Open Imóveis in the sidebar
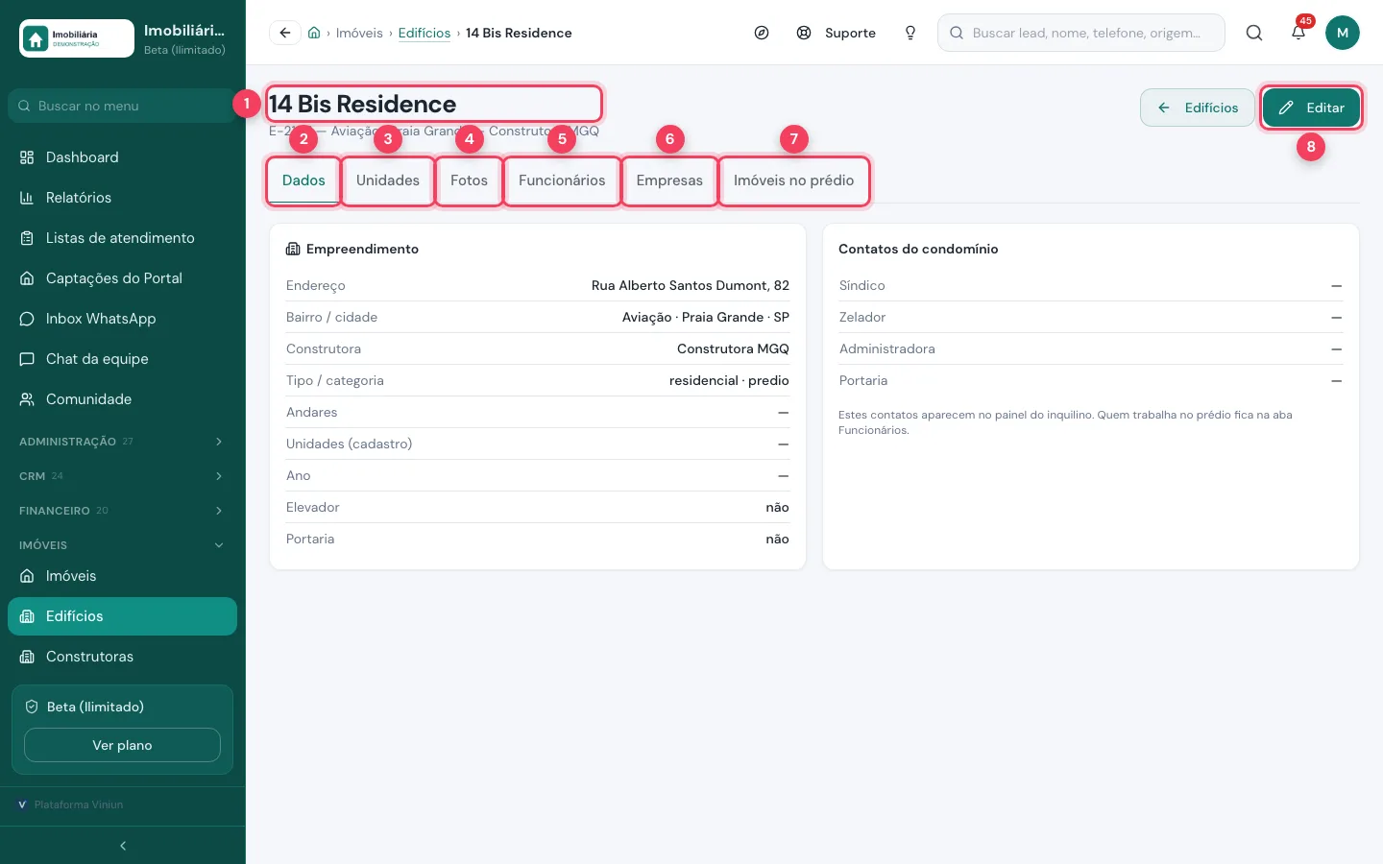Screen dimensions: 1383x864 tap(122, 576)
